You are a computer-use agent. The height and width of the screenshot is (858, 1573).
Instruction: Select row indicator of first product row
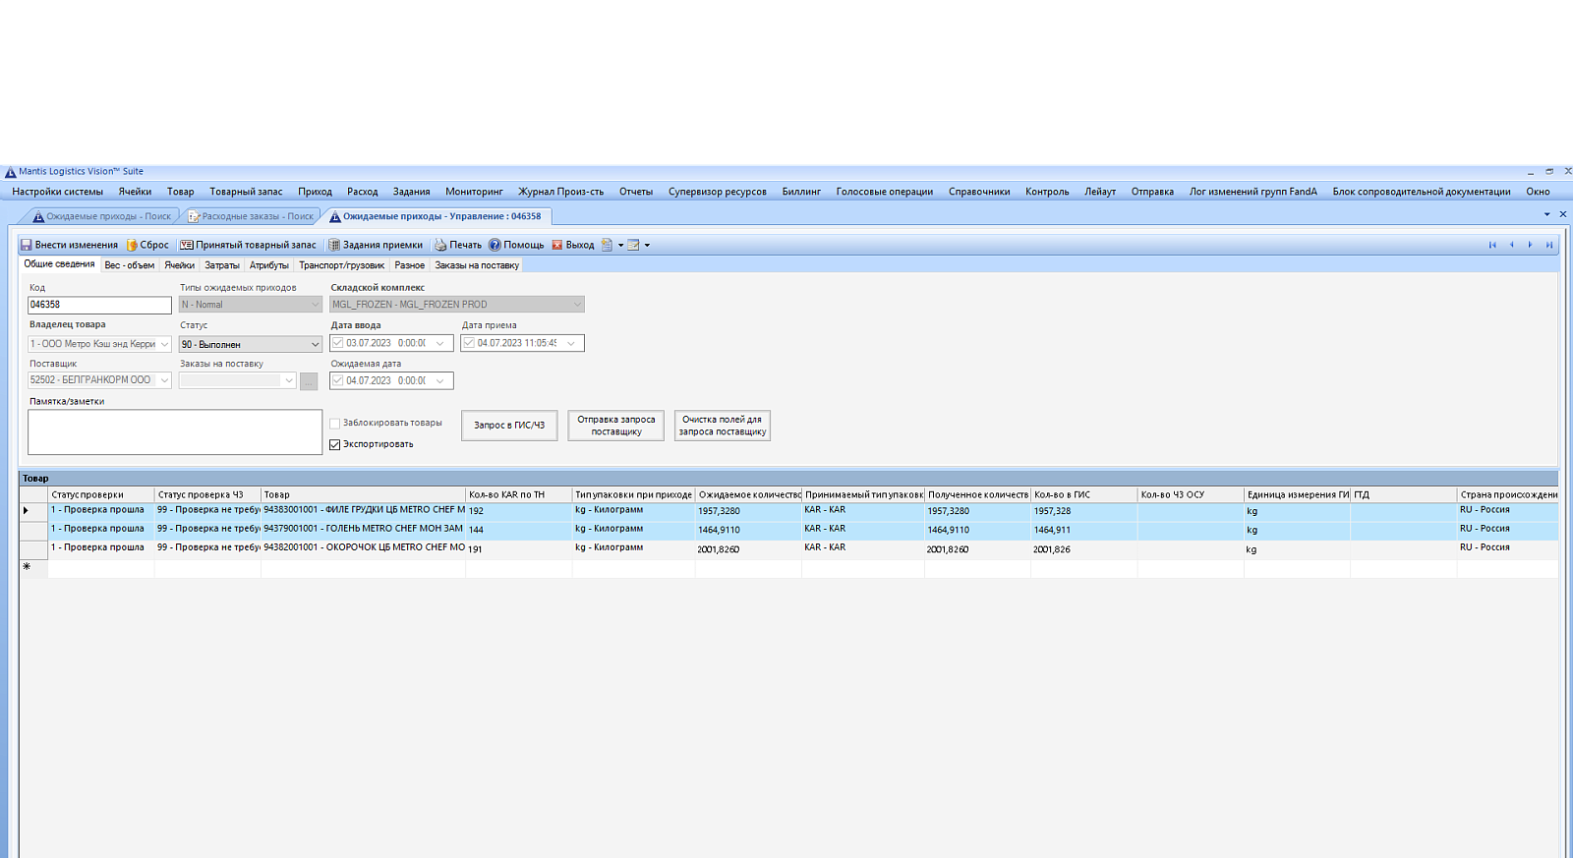[33, 511]
